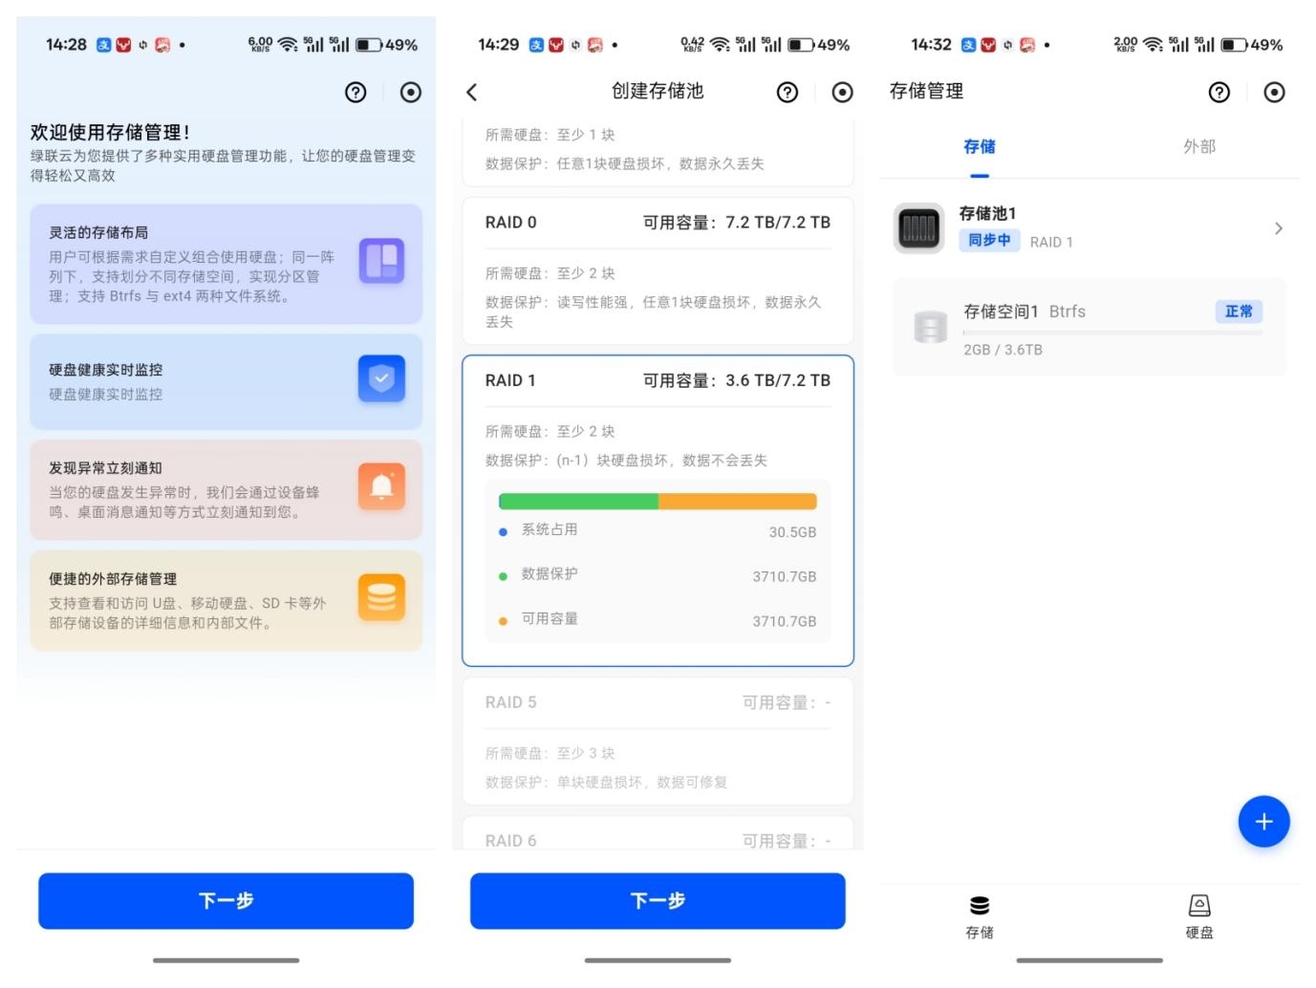The width and height of the screenshot is (1316, 988).
Task: Open the 便捷的外部存储管理 feature card
Action: 226,600
